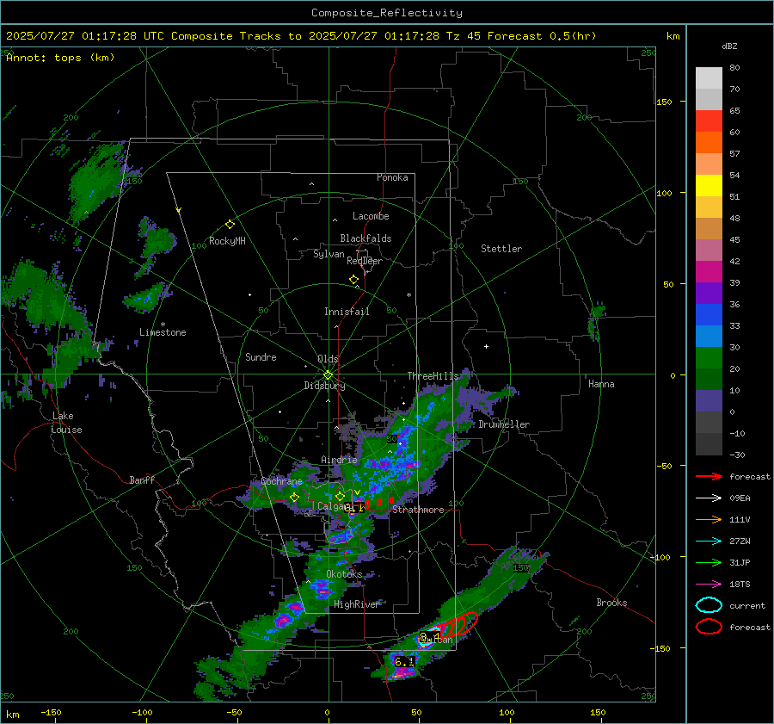Click the -150 tick on bottom axis
This screenshot has width=774, height=724.
tap(51, 712)
